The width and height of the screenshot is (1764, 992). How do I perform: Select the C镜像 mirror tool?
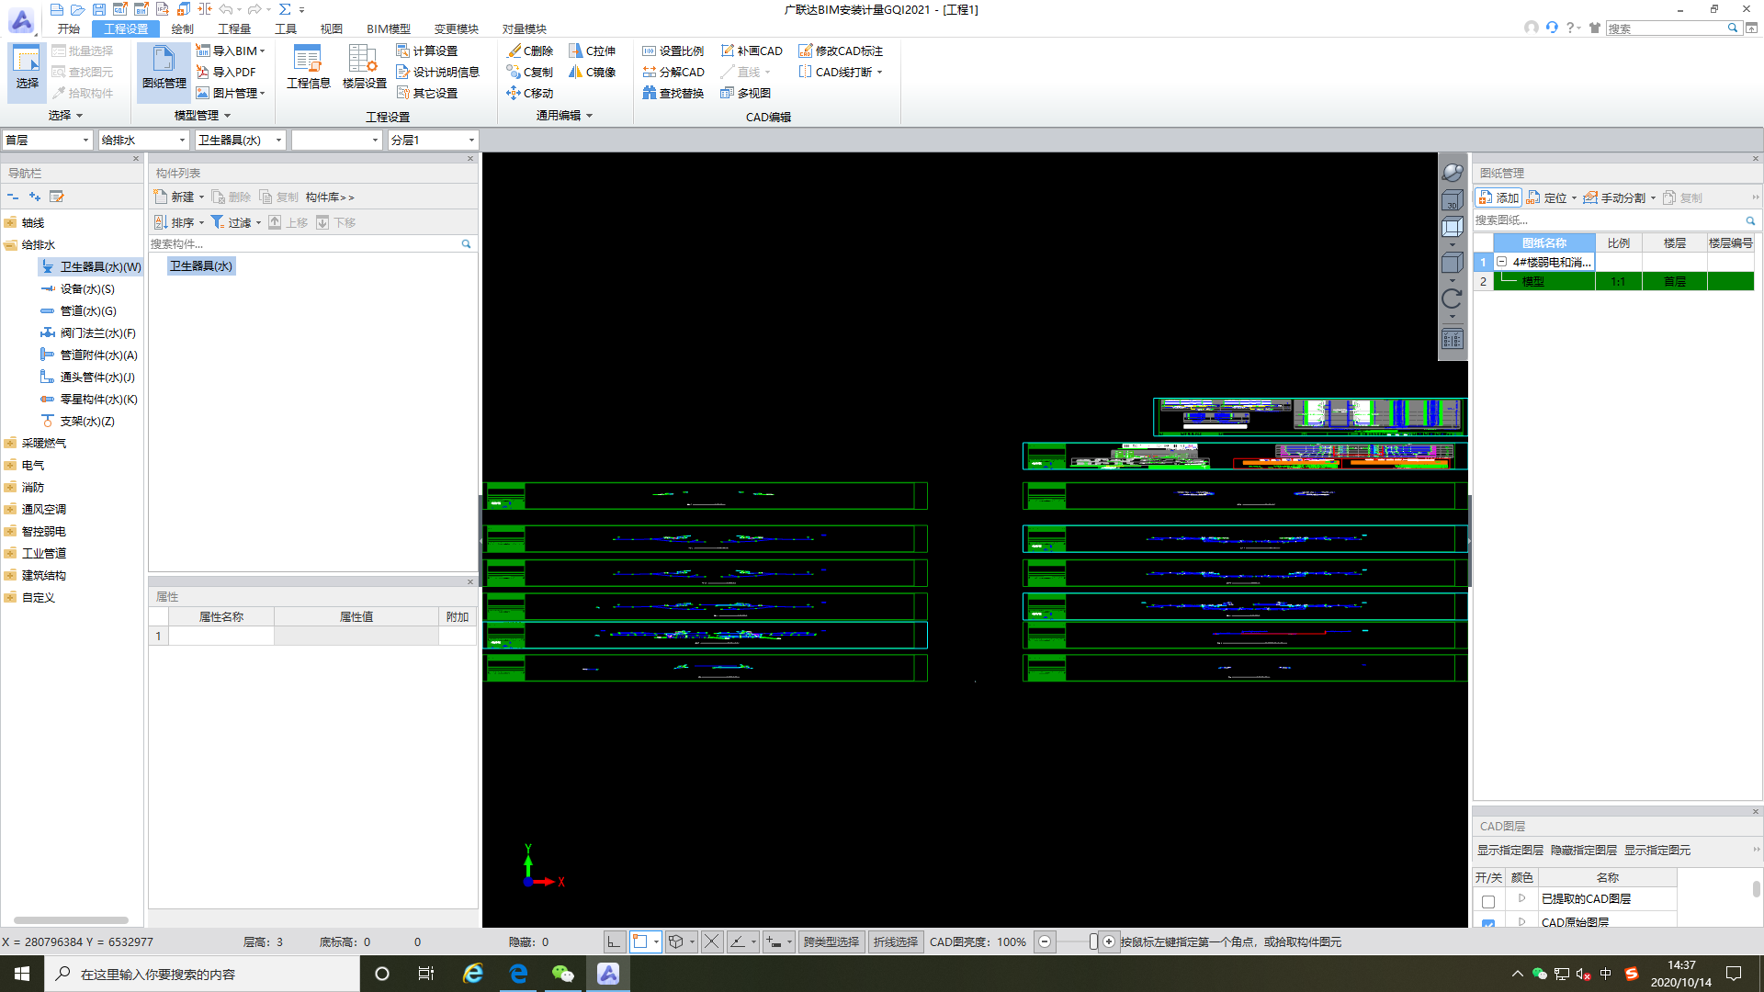(593, 72)
